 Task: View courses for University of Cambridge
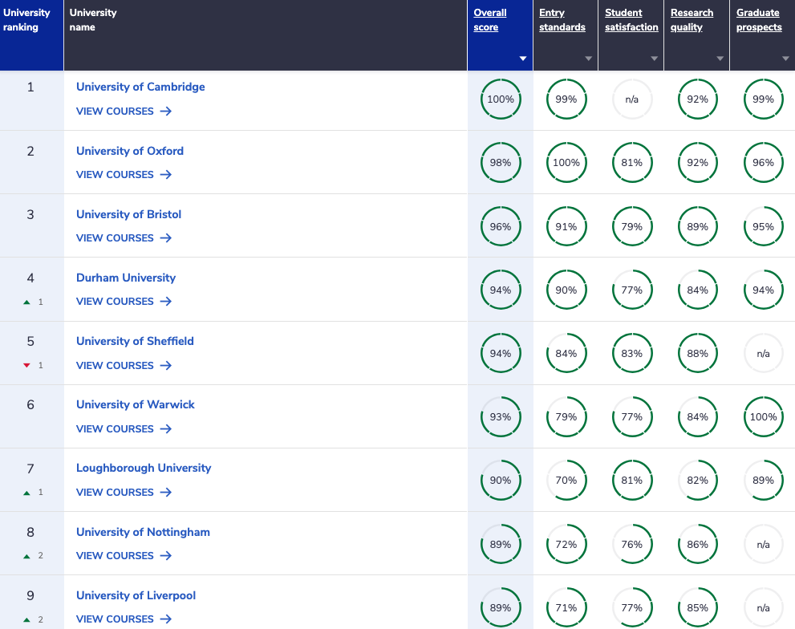point(124,111)
